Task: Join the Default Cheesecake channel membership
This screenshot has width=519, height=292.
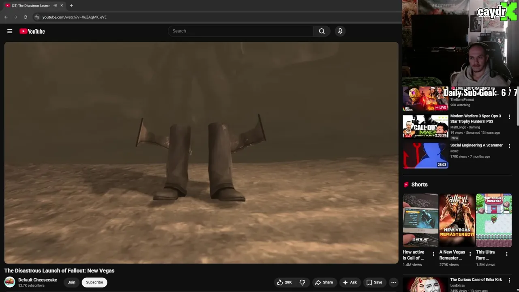Action: tap(71, 282)
